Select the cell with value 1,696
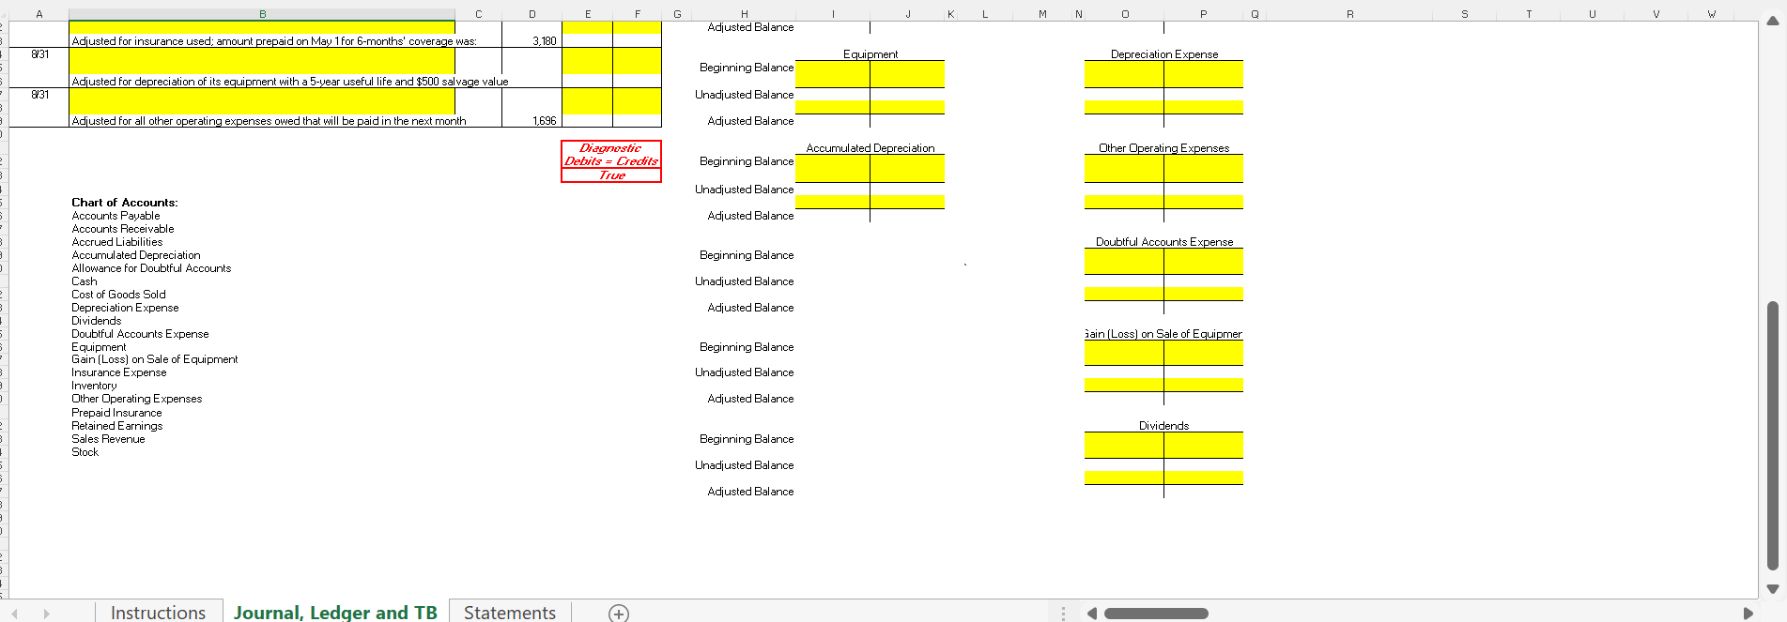The image size is (1787, 622). point(532,121)
